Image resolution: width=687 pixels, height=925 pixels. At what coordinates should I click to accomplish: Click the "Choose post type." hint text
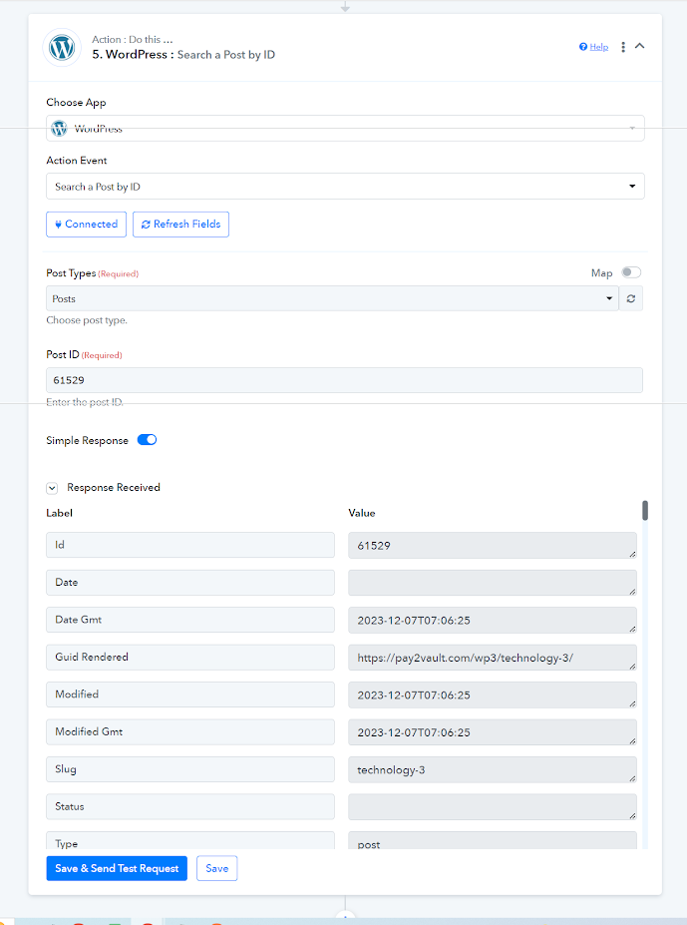pos(87,320)
